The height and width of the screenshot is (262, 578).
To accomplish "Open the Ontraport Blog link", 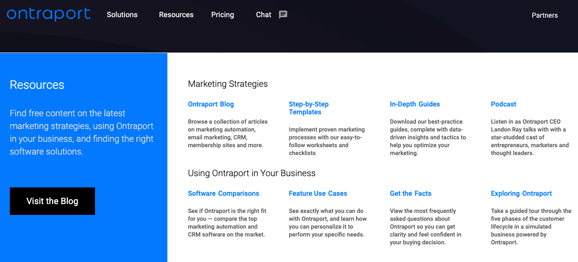I will click(211, 104).
